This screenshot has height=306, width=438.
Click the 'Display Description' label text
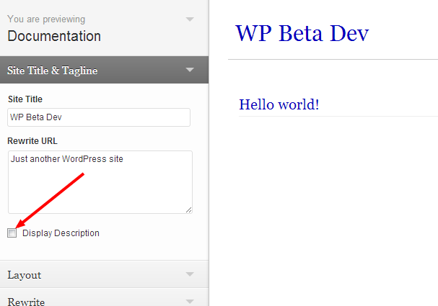pyautogui.click(x=61, y=233)
